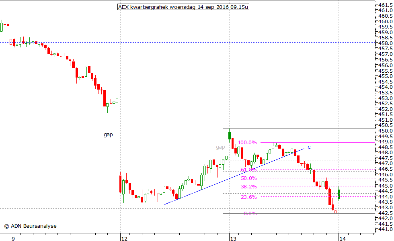The height and width of the screenshot is (241, 394).
Task: Click price label 451.5 on axis
Action: pyautogui.click(x=386, y=114)
